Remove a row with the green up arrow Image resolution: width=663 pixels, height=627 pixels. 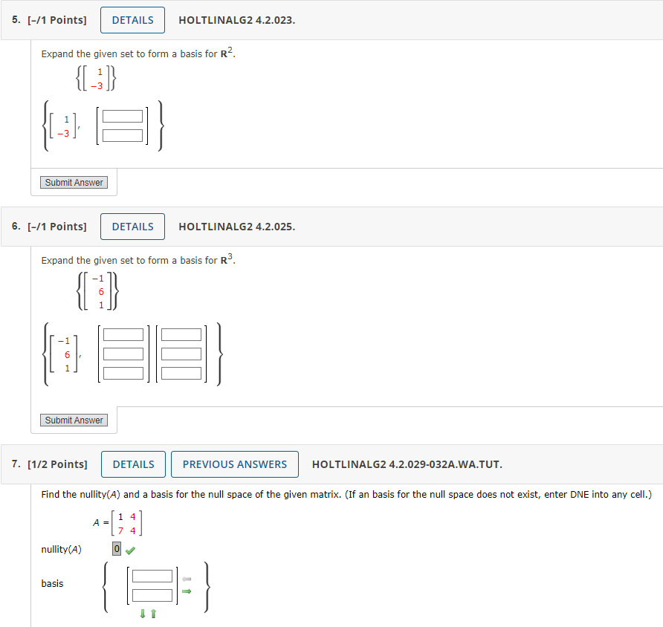(x=152, y=612)
